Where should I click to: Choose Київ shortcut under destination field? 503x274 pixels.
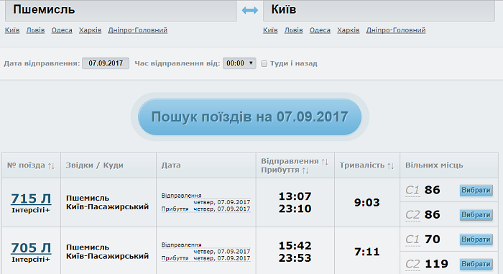click(x=270, y=30)
